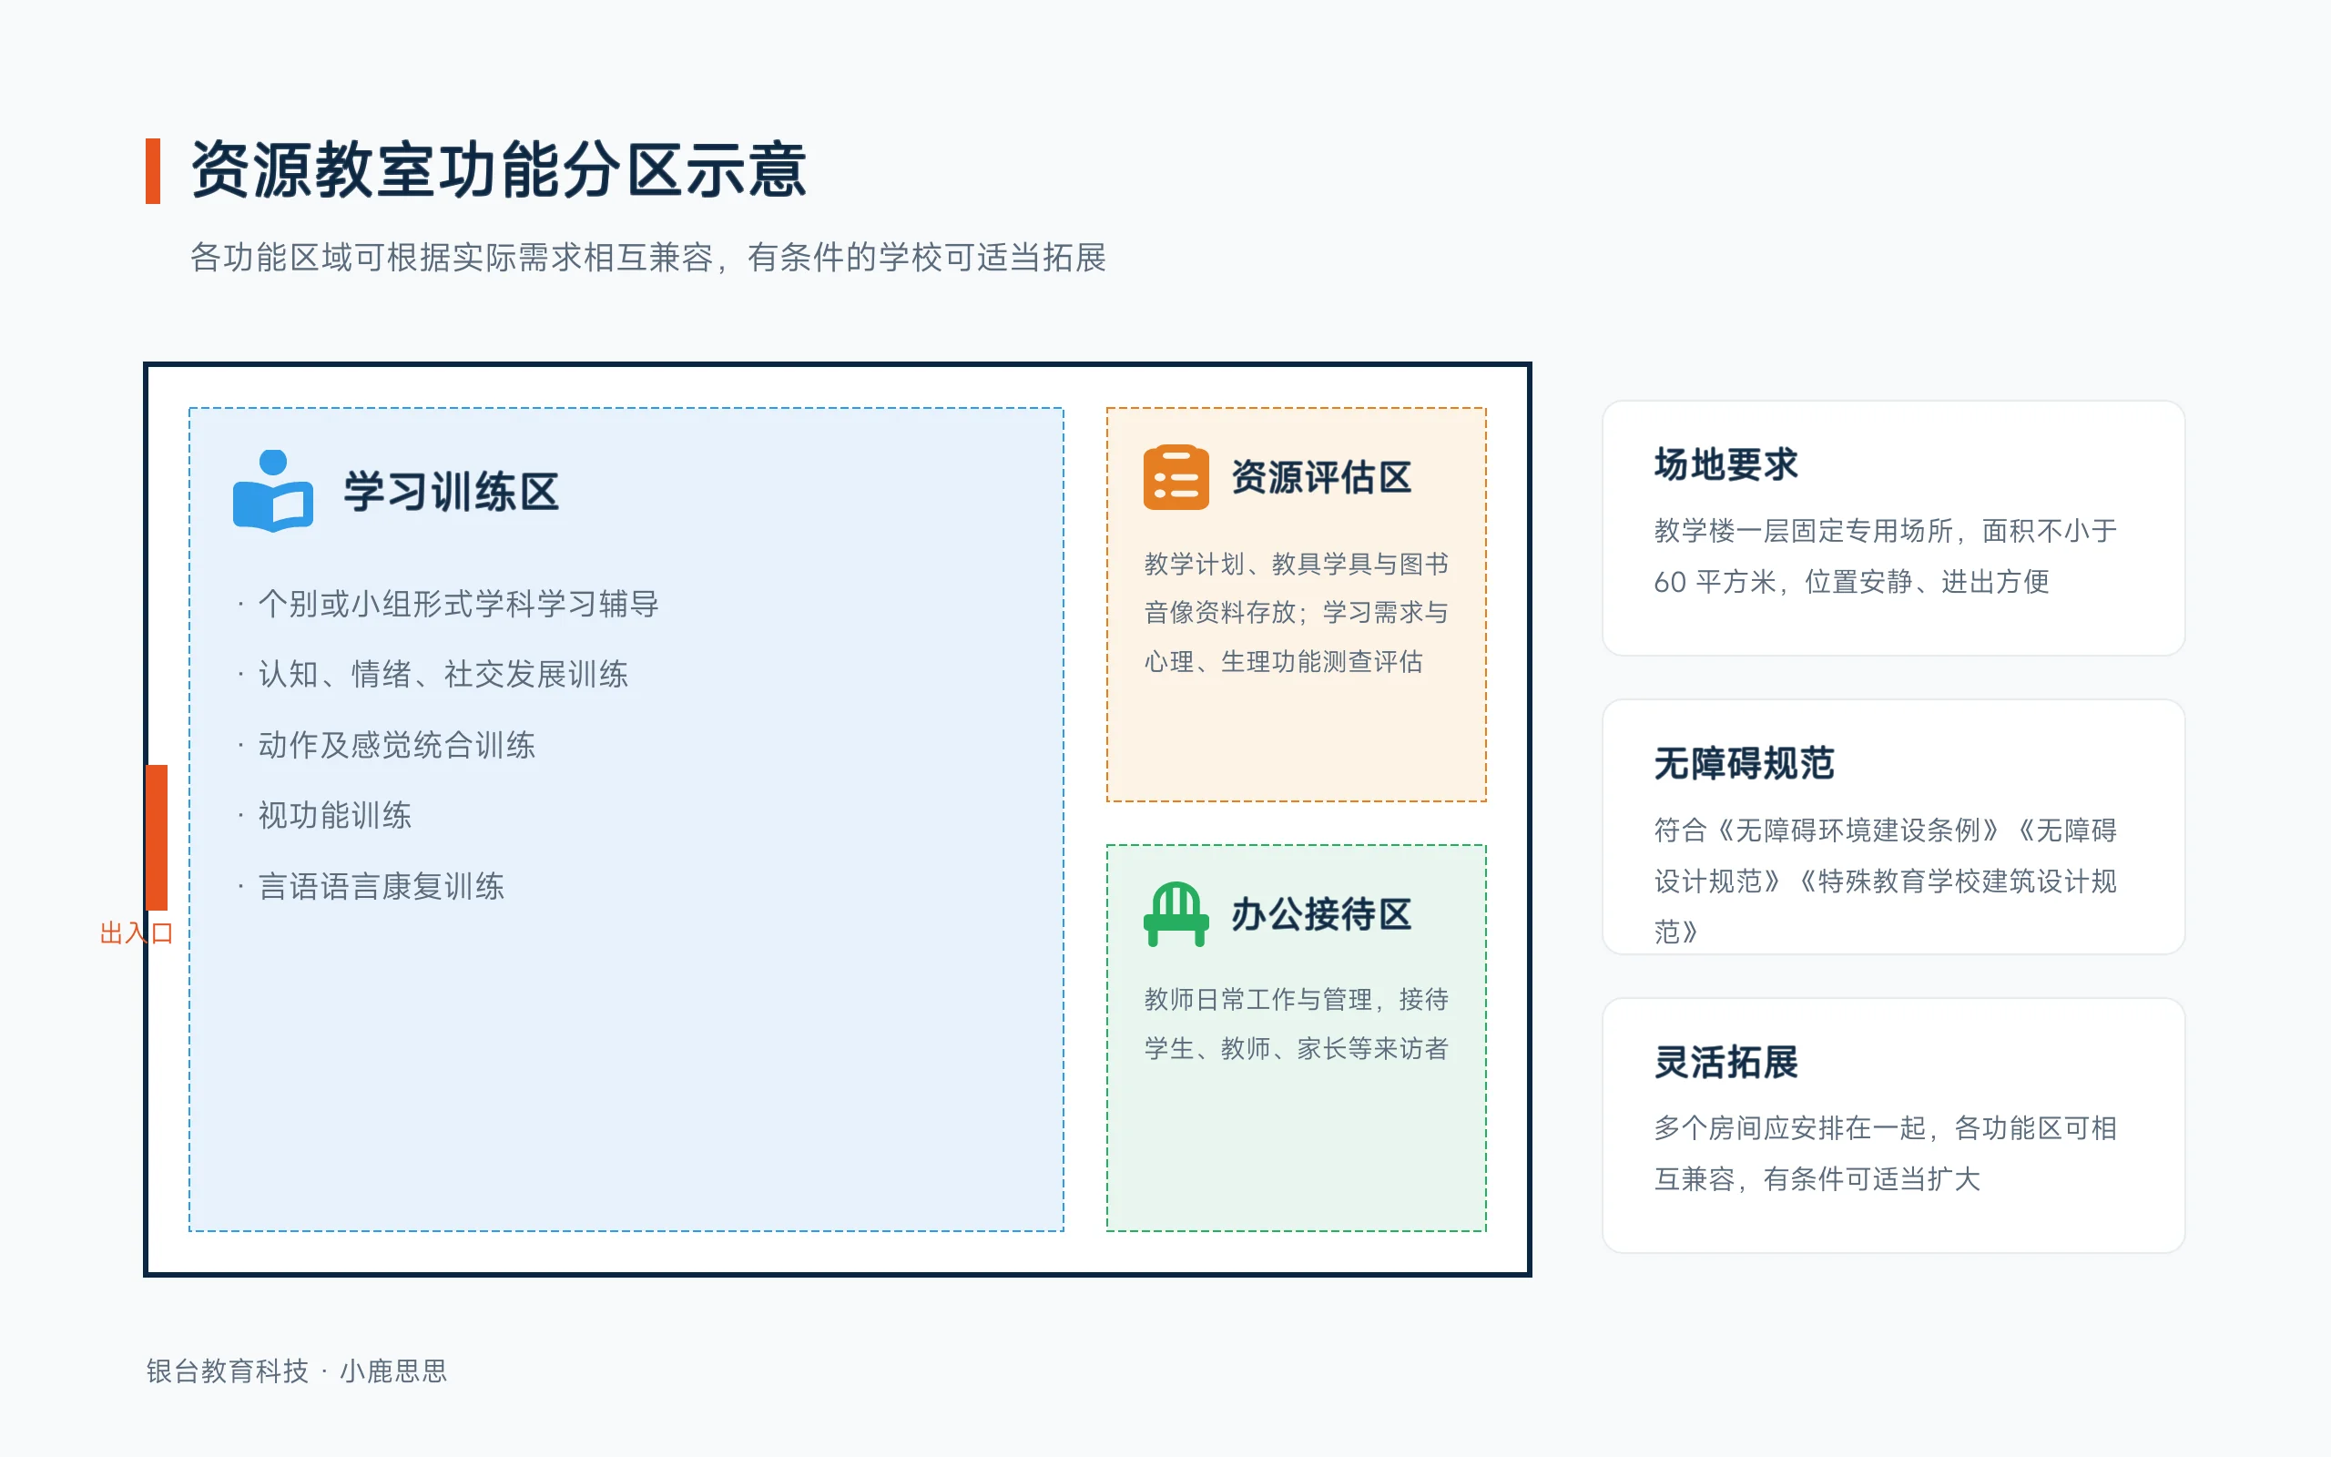
Task: Click the 出入口 label
Action: (136, 932)
